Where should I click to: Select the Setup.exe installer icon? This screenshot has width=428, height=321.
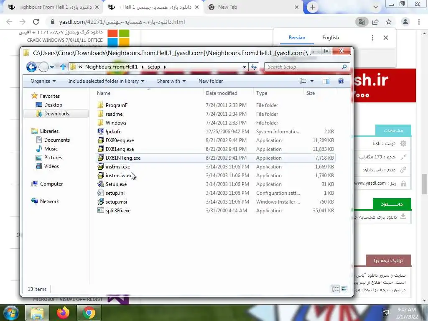point(100,184)
